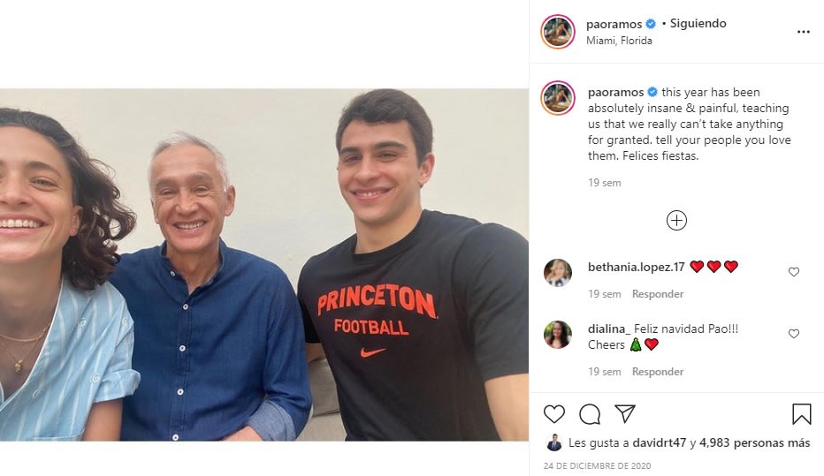This screenshot has width=824, height=476.
Task: Like the post with the heart icon
Action: 554,414
